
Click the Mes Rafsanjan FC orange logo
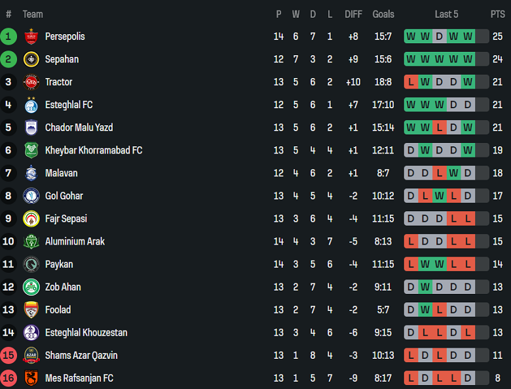pos(31,379)
